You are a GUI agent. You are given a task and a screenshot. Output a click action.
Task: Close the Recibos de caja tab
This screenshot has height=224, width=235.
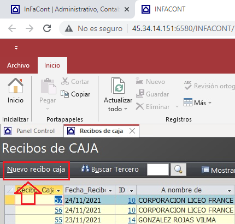(x=132, y=131)
